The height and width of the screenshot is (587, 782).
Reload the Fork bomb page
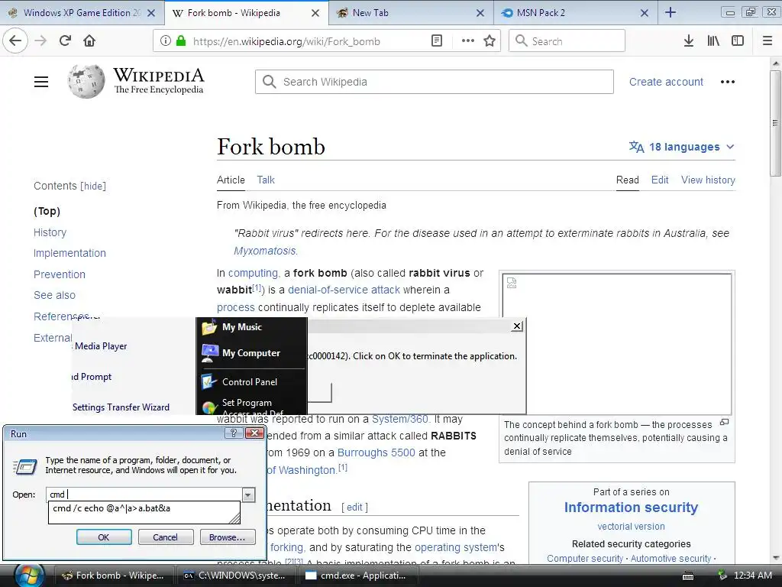point(66,41)
